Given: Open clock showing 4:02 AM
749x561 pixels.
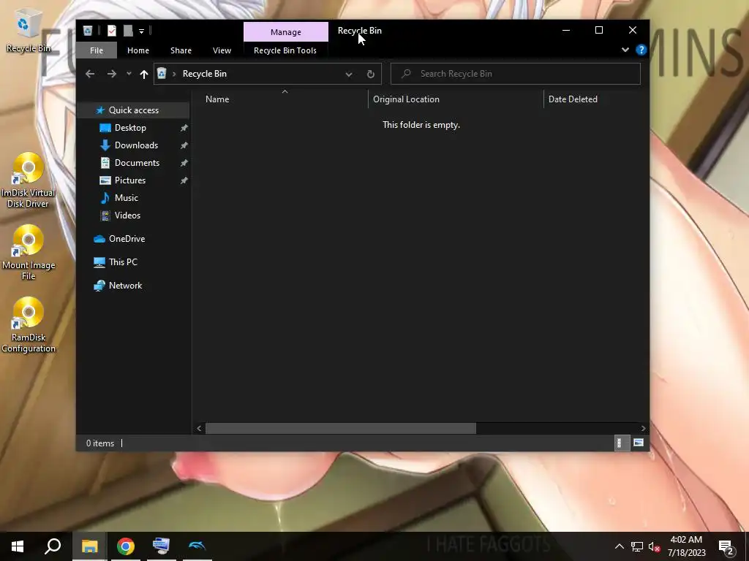Looking at the screenshot, I should pos(686,546).
